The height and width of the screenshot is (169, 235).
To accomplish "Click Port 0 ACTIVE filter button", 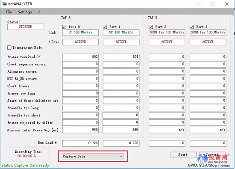I will click(x=80, y=42).
